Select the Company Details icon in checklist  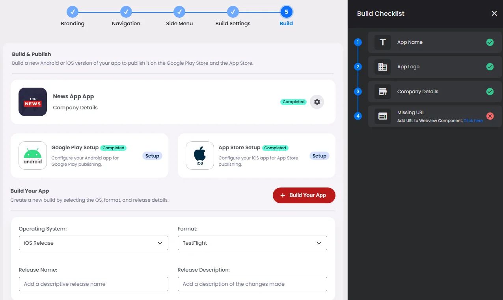(x=382, y=91)
